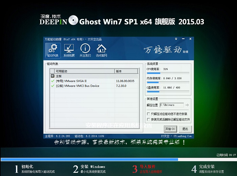
Task: Click the arrow next to the extraction path
Action: (187, 105)
